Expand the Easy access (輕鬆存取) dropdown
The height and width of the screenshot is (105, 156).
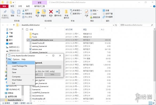(81, 14)
